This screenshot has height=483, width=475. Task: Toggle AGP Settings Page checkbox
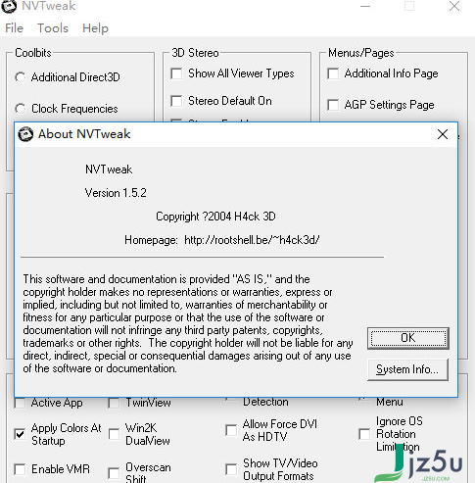pyautogui.click(x=333, y=105)
